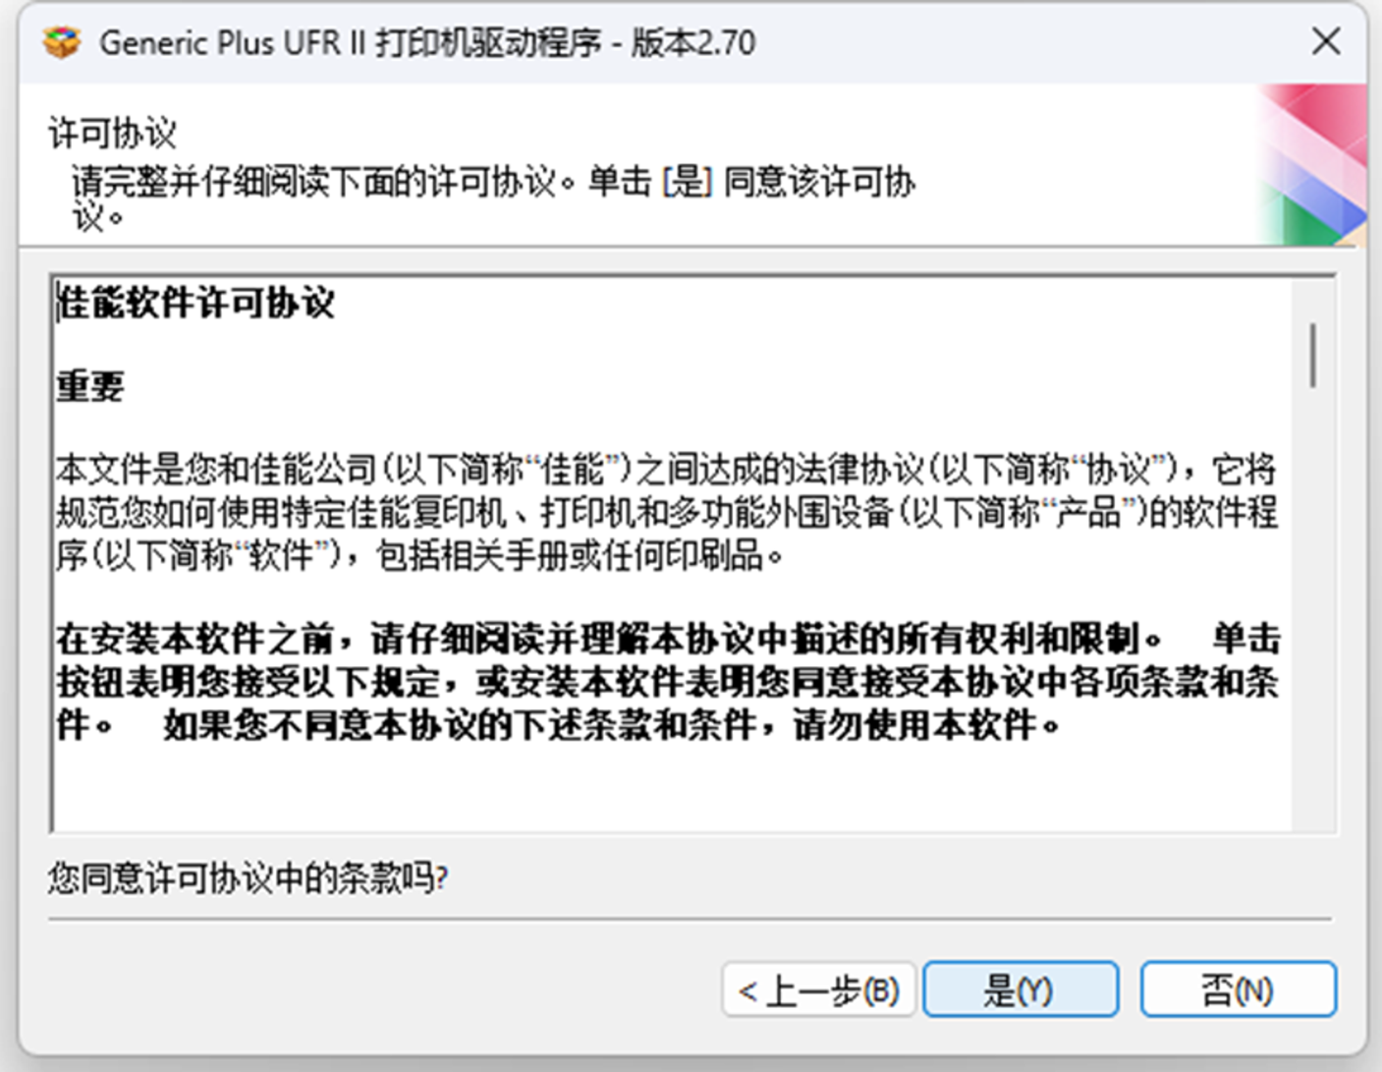Screen dimensions: 1382x1072
Task: Click the license text scrollbar thumb
Action: point(1313,355)
